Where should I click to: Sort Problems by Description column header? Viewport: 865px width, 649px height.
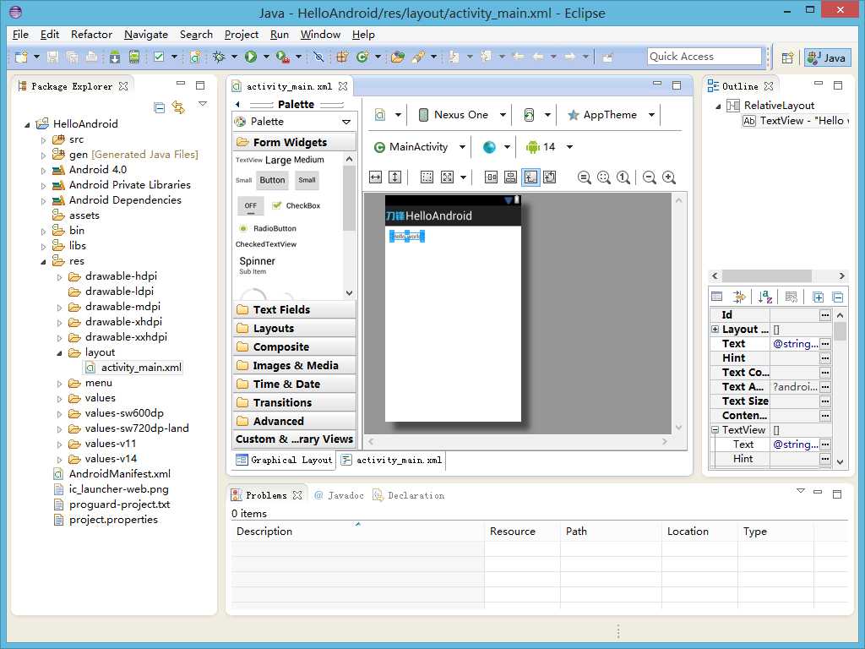[x=357, y=532]
